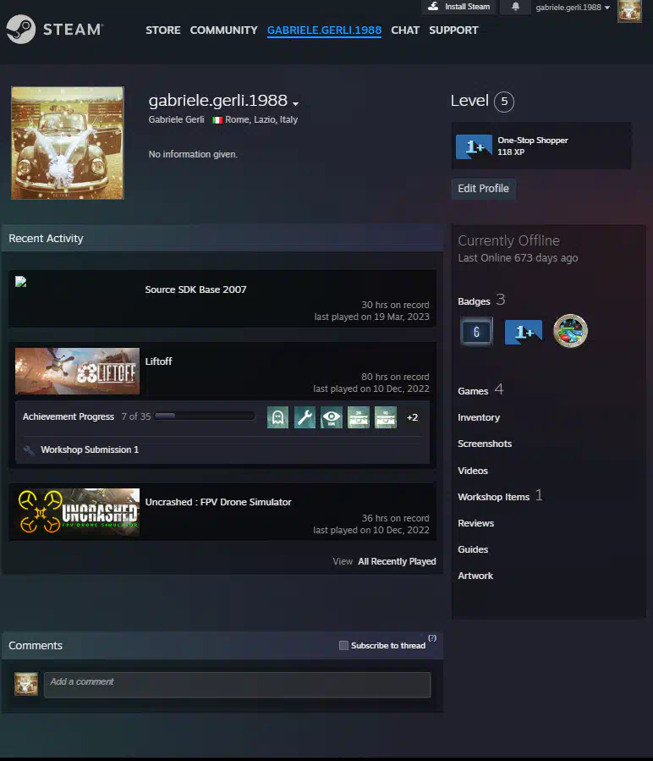Go to CHAT
653x761 pixels.
coord(405,30)
